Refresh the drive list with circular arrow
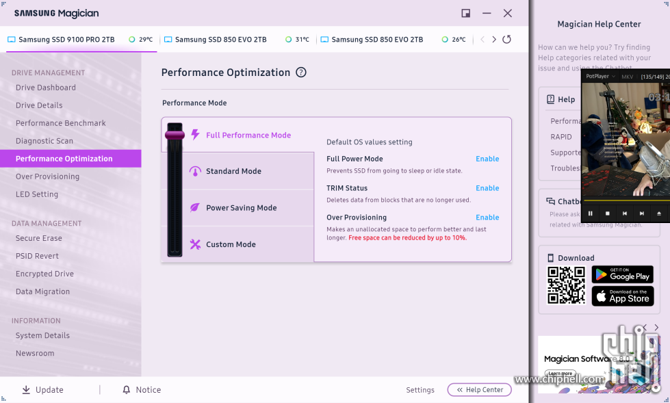The height and width of the screenshot is (403, 670). 506,39
